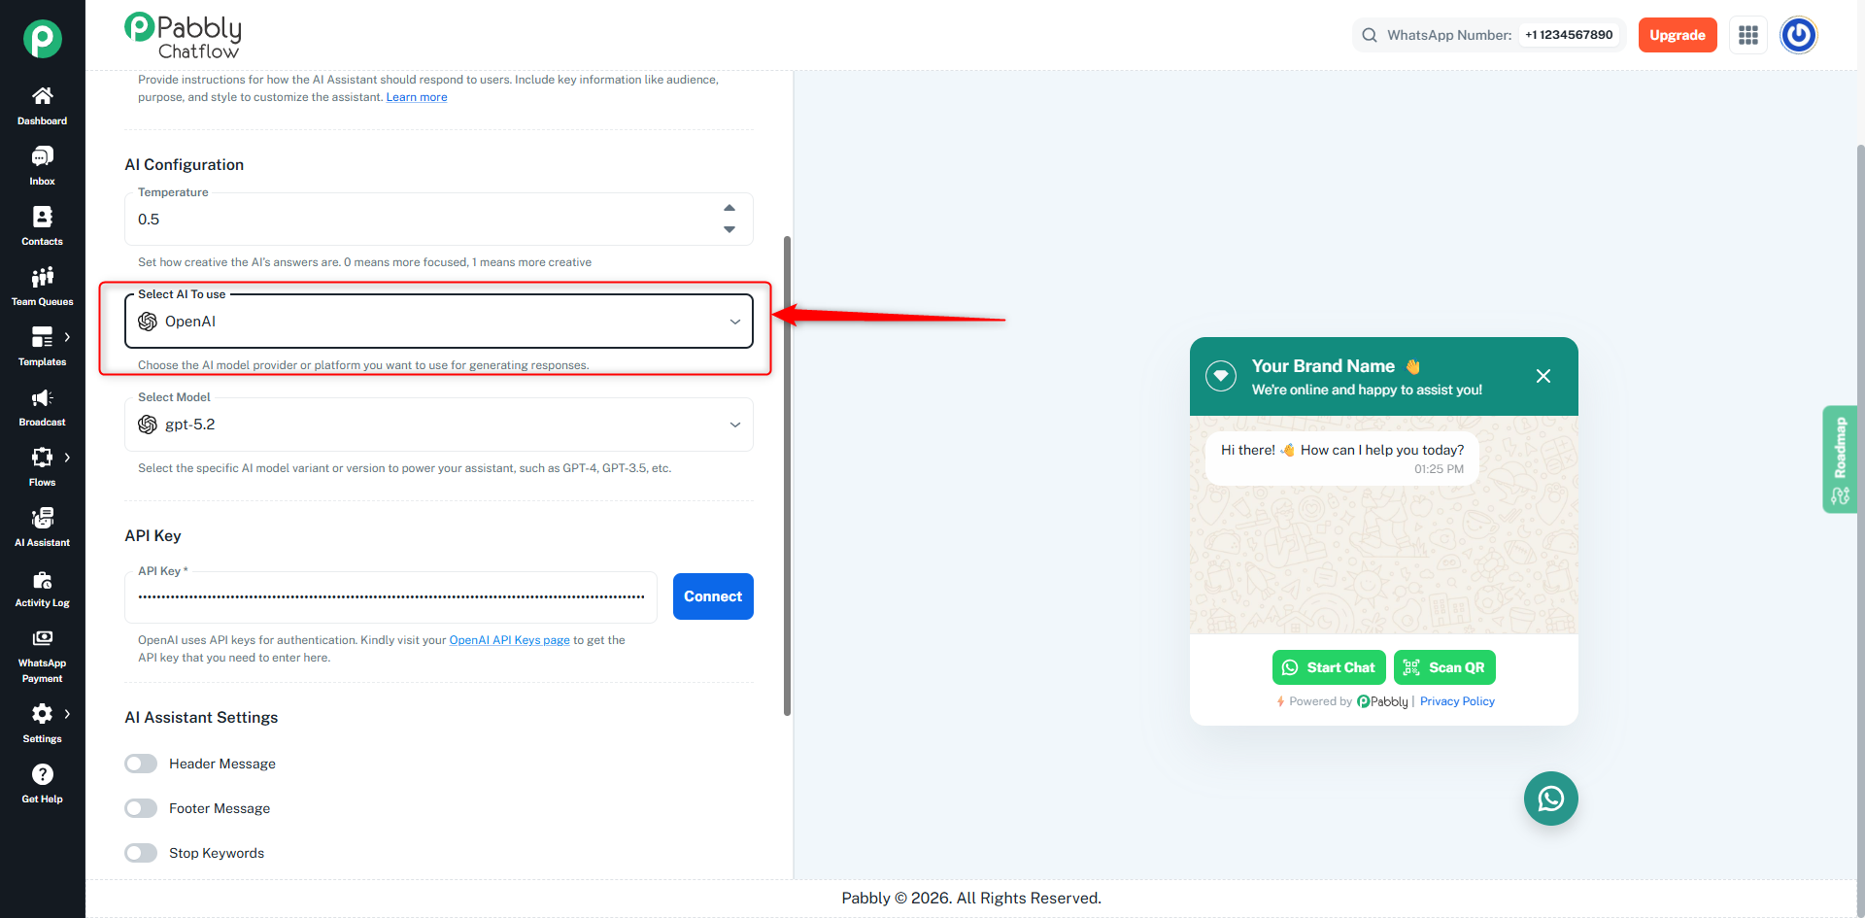Open the Get Help question icon

pyautogui.click(x=42, y=774)
